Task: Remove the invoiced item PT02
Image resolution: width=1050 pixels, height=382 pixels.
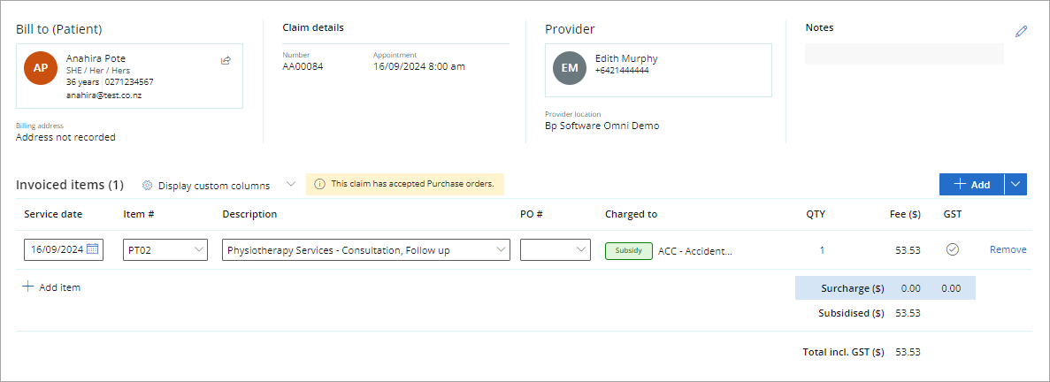Action: (x=1008, y=249)
